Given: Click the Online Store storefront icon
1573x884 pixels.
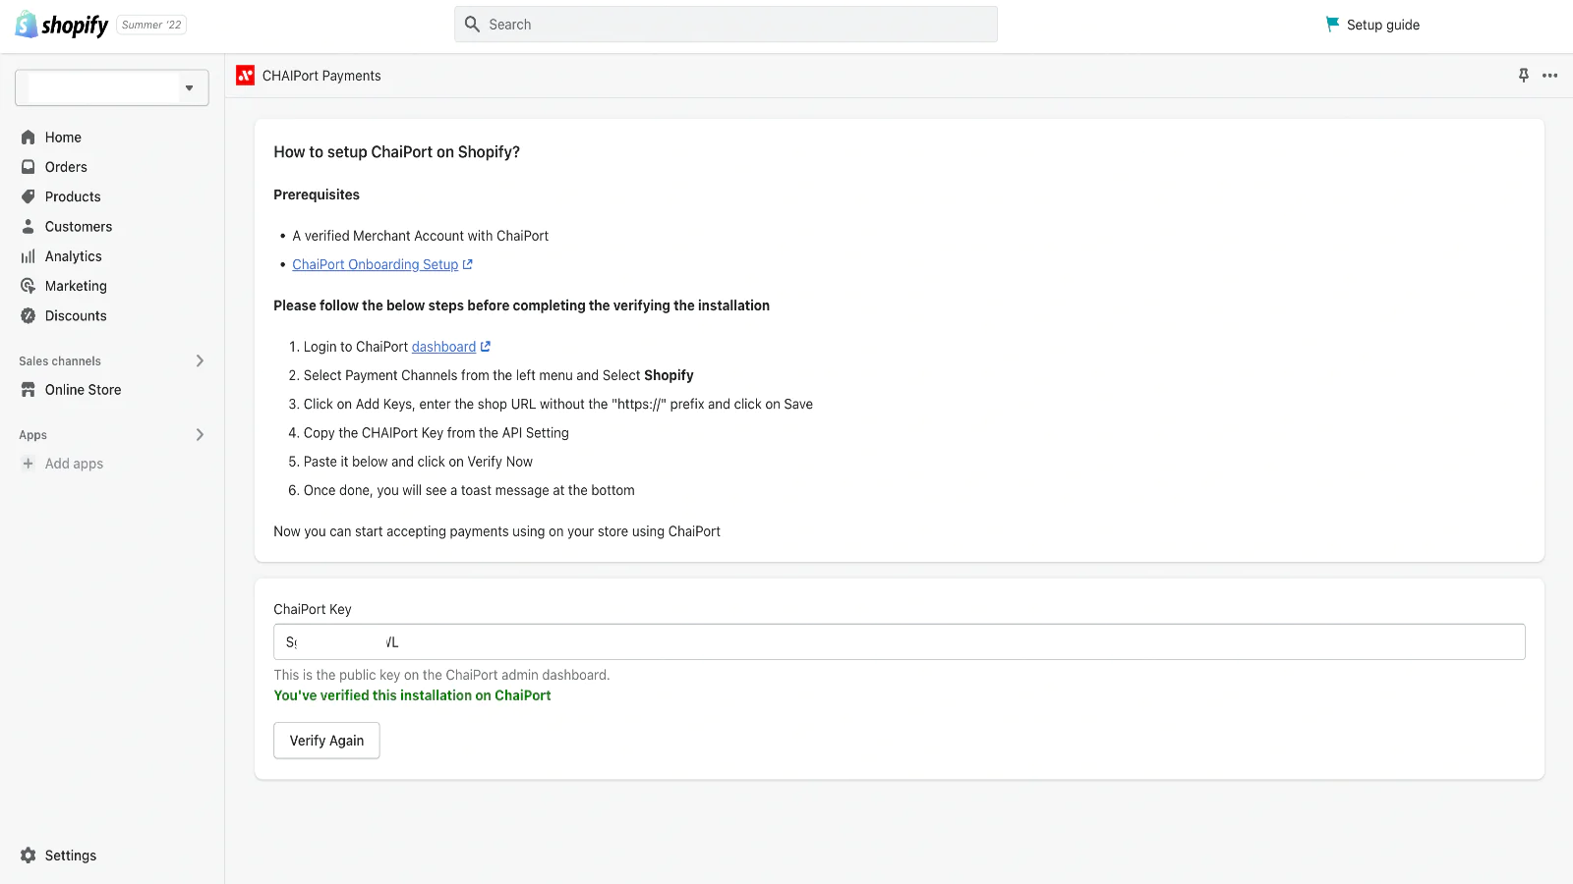Looking at the screenshot, I should (29, 390).
